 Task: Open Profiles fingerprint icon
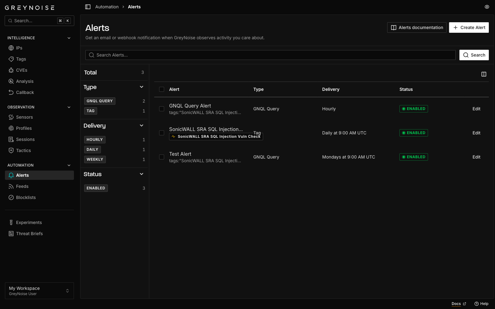point(11,128)
